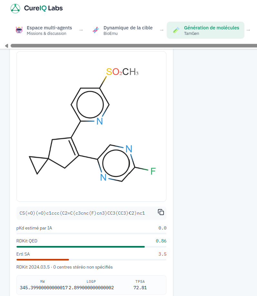Click the LOGP value 2.899000000000002
This screenshot has width=257, height=296.
91,288
